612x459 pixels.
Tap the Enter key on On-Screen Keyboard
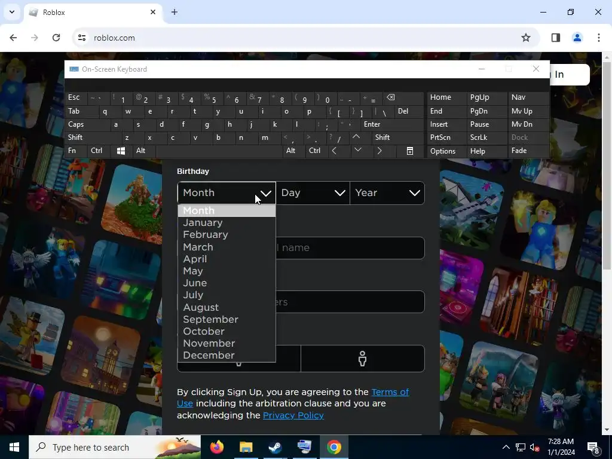click(x=392, y=124)
